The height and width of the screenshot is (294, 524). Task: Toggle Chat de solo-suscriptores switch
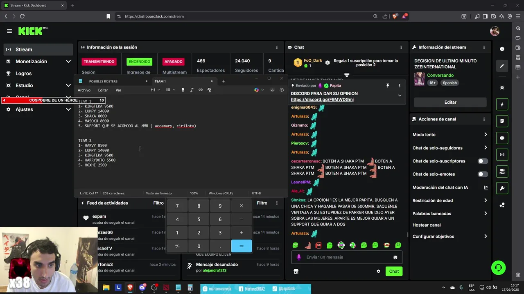pos(483,161)
